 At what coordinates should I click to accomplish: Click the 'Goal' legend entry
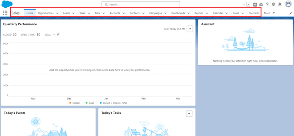[90, 103]
